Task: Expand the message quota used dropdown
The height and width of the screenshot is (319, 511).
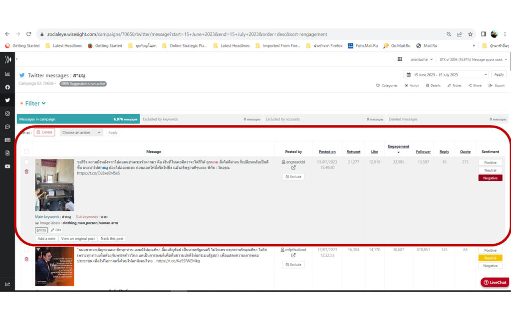Action: 473,60
